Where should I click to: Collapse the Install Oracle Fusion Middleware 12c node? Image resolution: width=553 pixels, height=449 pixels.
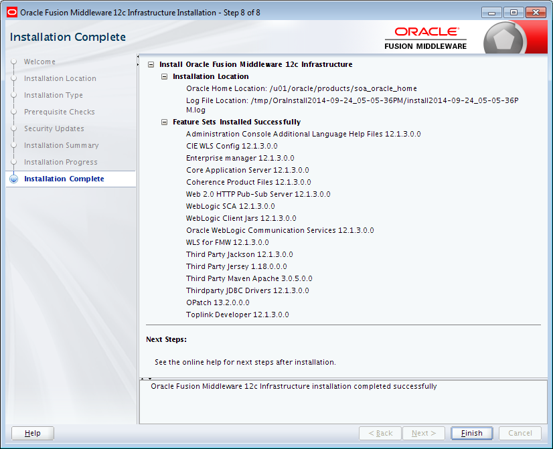click(x=150, y=63)
